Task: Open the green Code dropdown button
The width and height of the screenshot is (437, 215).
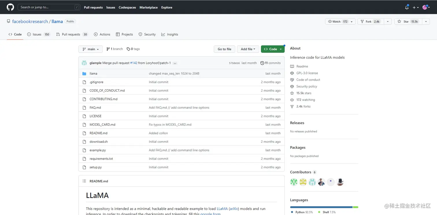Action: click(273, 49)
